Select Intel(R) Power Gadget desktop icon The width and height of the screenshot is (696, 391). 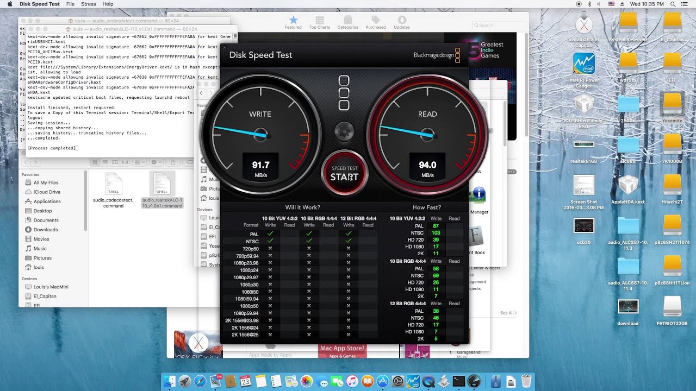584,70
